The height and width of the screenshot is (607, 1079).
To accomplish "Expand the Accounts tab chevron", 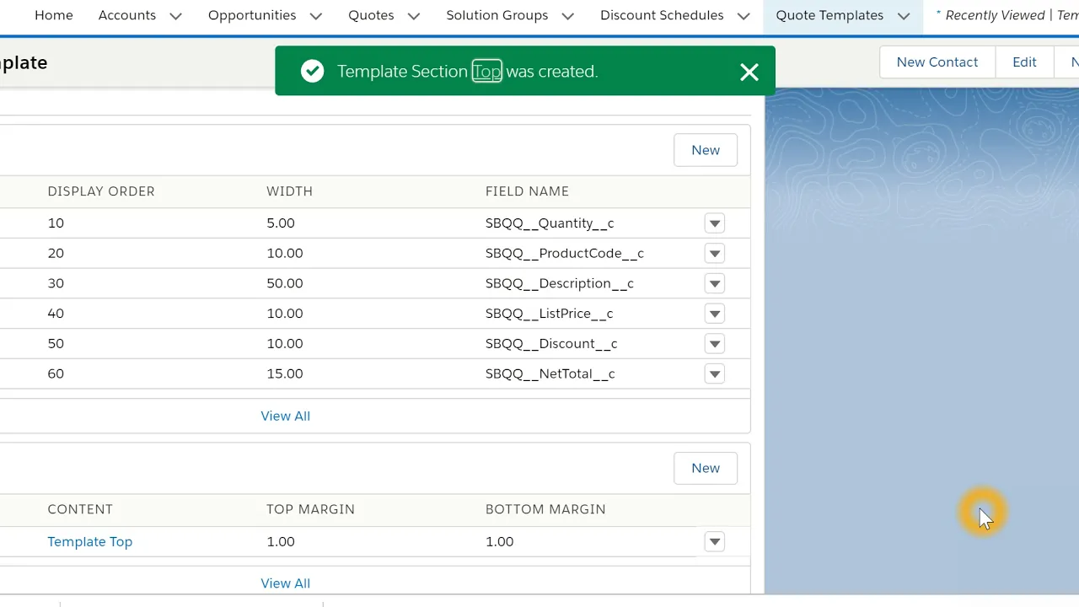I will click(x=175, y=16).
